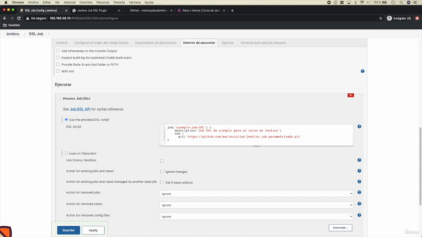Delete the Process Job DSLs build step

(x=351, y=95)
